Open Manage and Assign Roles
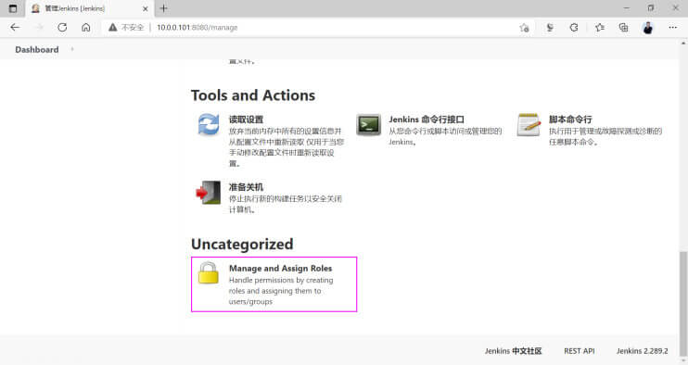The image size is (688, 365). coord(280,268)
